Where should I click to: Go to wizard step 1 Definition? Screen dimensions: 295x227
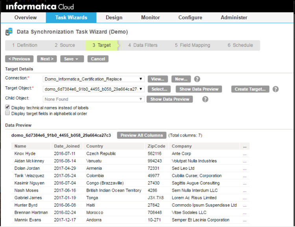pyautogui.click(x=25, y=45)
